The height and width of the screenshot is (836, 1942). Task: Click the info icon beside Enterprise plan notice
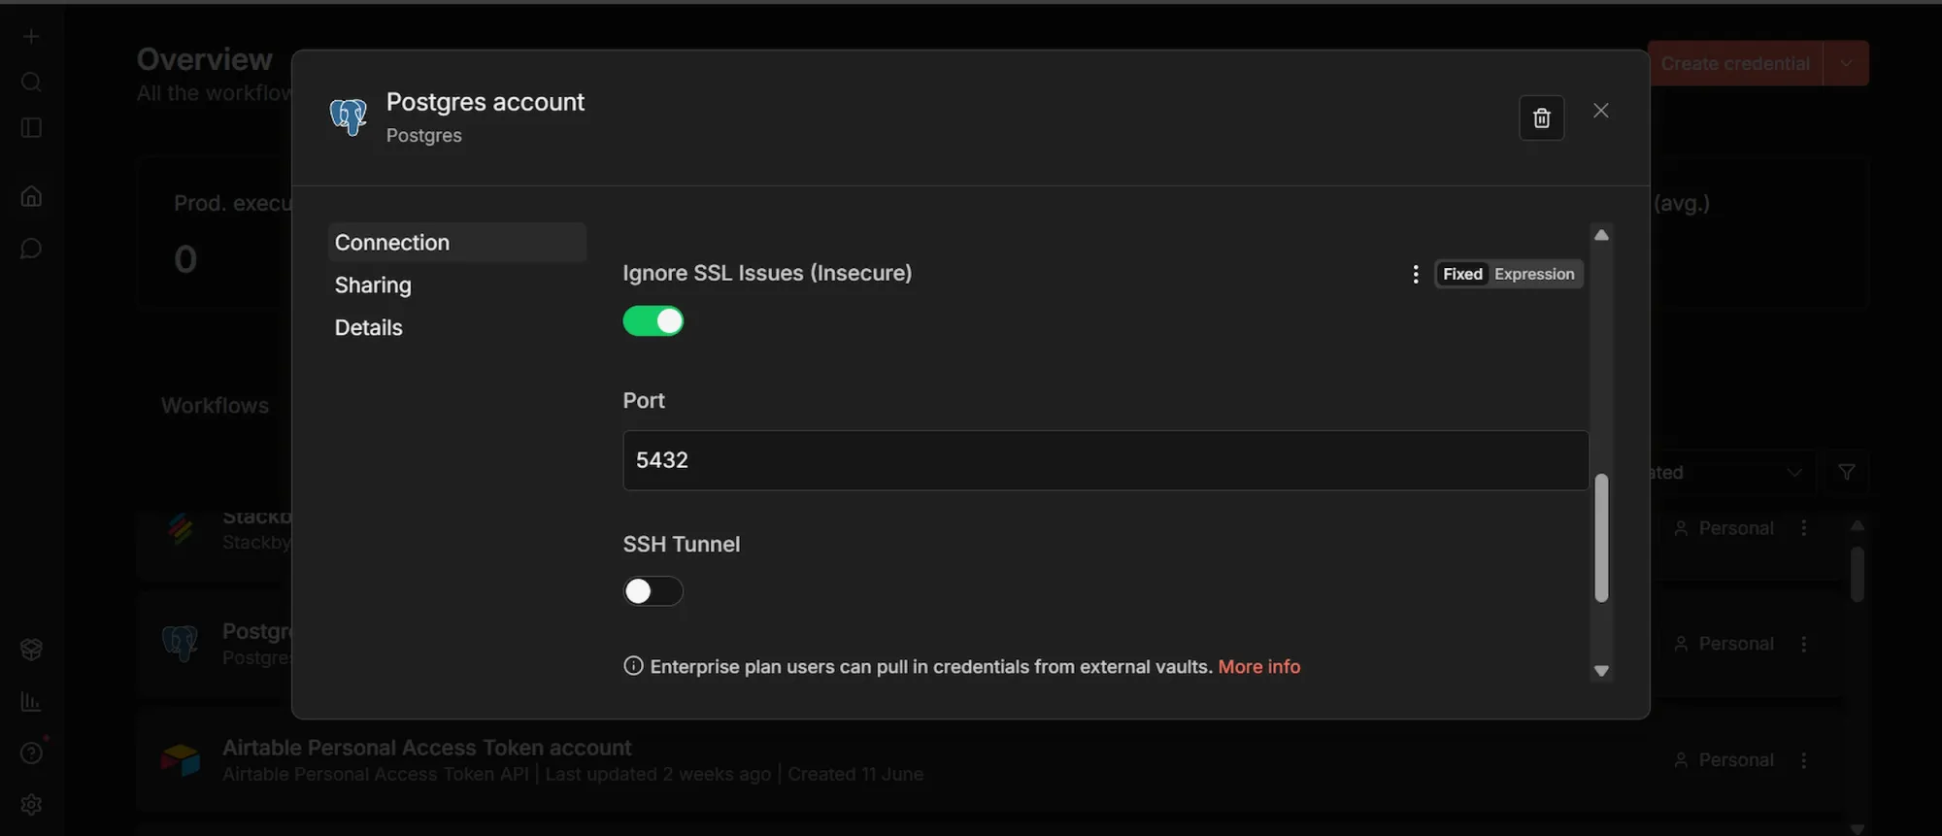[x=633, y=666]
